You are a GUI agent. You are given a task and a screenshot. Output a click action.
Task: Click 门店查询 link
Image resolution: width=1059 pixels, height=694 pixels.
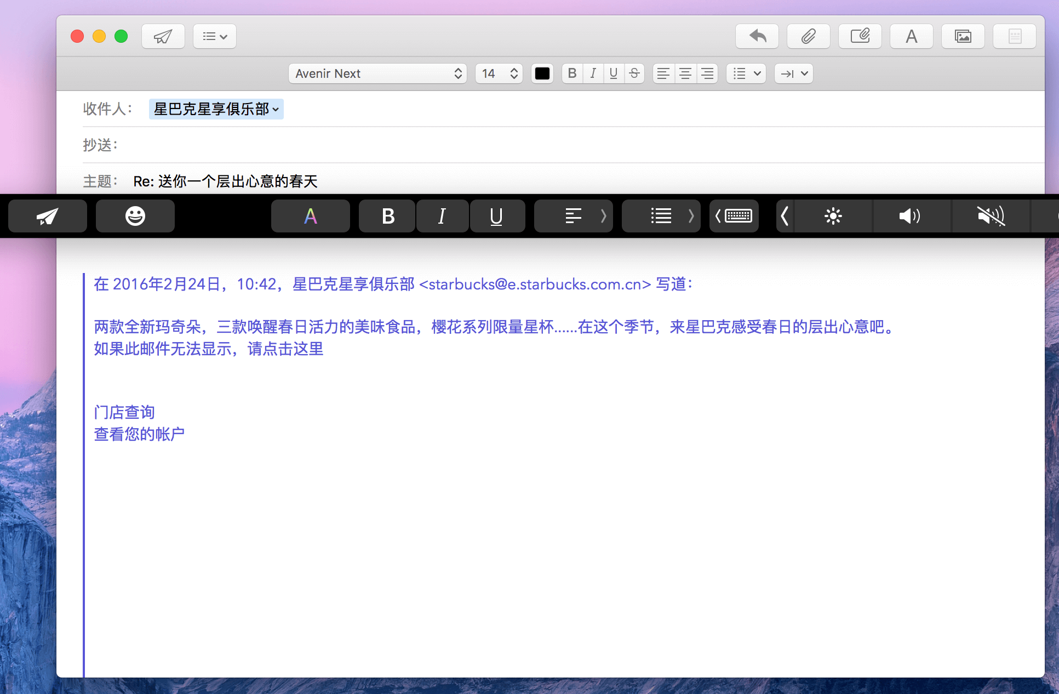point(124,412)
